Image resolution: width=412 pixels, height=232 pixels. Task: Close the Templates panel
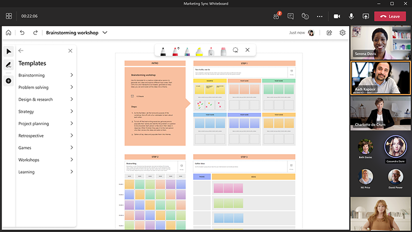[70, 51]
